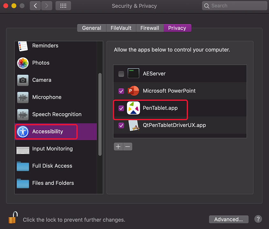
Task: Click the Advanced... button
Action: tap(229, 219)
